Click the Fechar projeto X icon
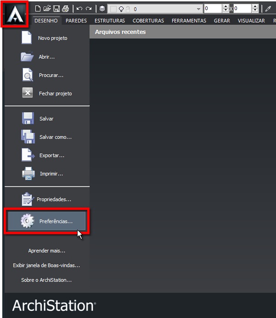The image size is (276, 318). (x=28, y=93)
